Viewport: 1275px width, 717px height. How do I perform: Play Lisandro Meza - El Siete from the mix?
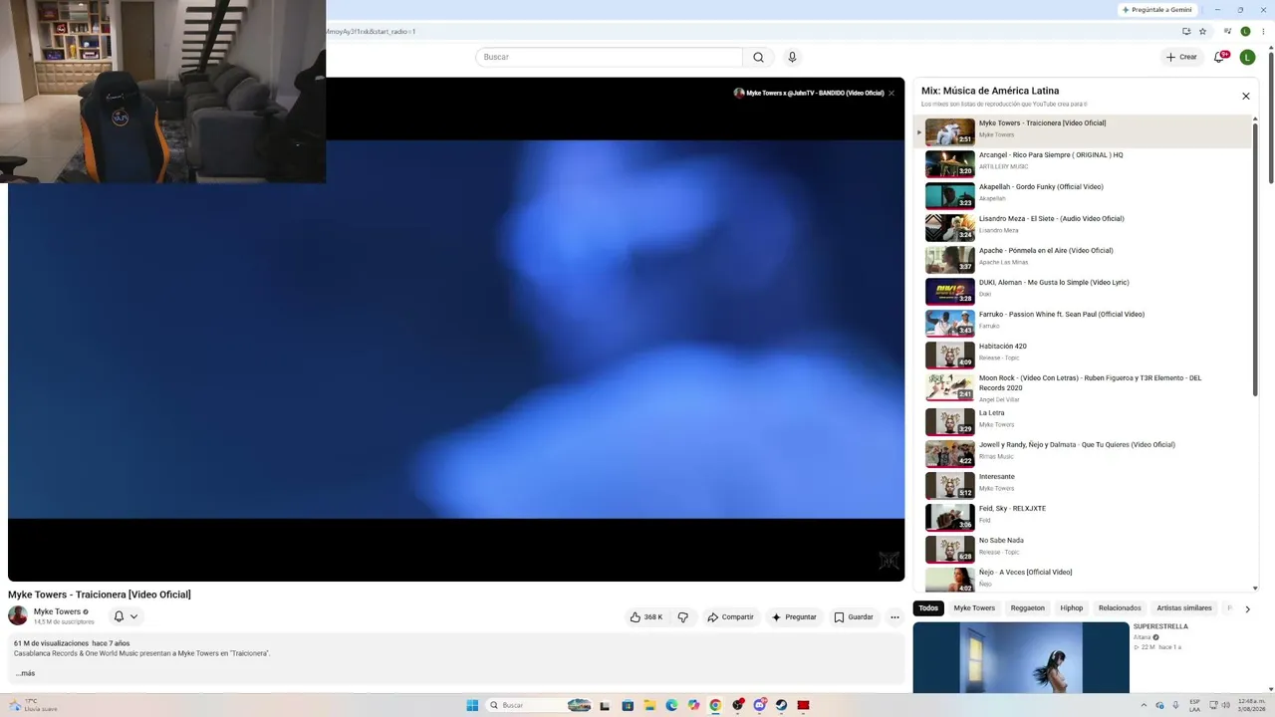pos(1083,228)
